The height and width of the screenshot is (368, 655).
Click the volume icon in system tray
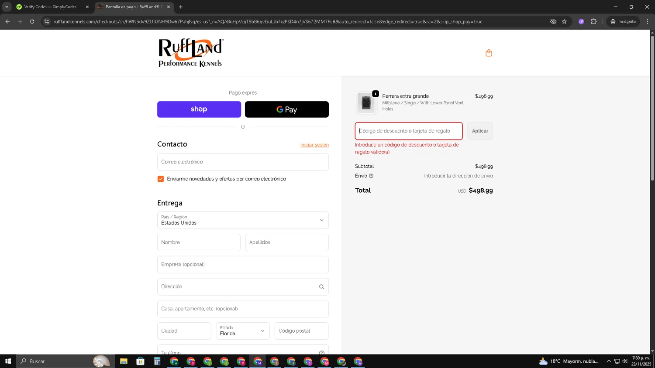click(625, 361)
